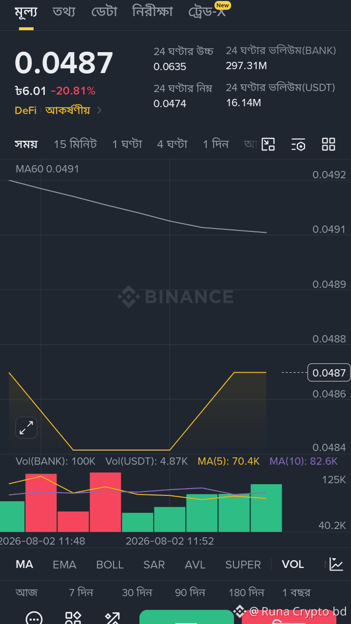
Task: Open the four-squares grid layout icon
Action: [329, 144]
